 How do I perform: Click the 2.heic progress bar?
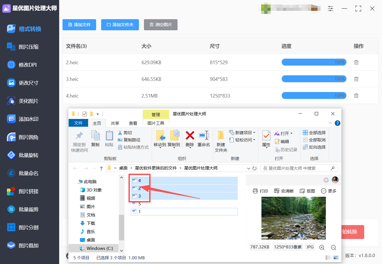314,62
